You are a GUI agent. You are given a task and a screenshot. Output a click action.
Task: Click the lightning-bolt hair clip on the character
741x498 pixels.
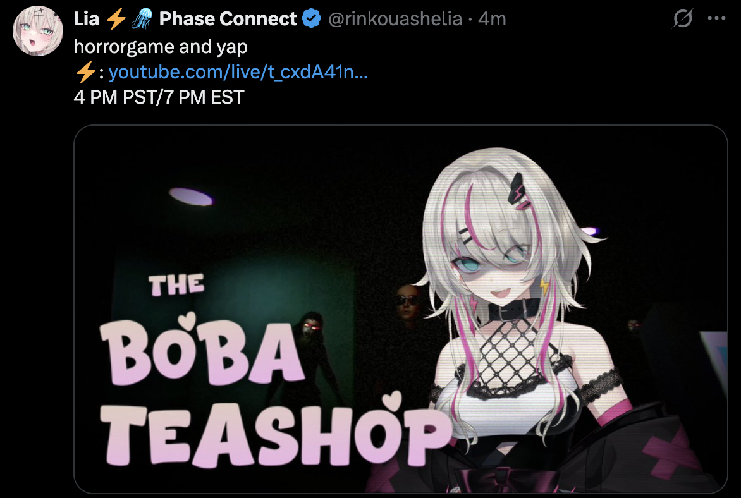(x=519, y=191)
